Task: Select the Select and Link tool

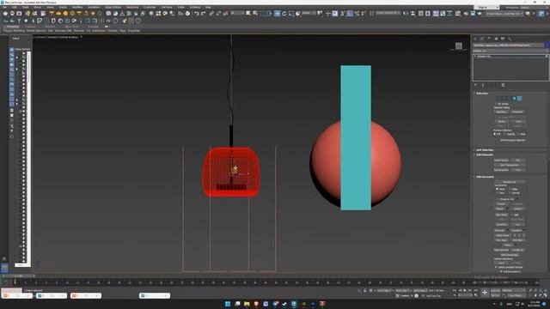Action: point(211,14)
